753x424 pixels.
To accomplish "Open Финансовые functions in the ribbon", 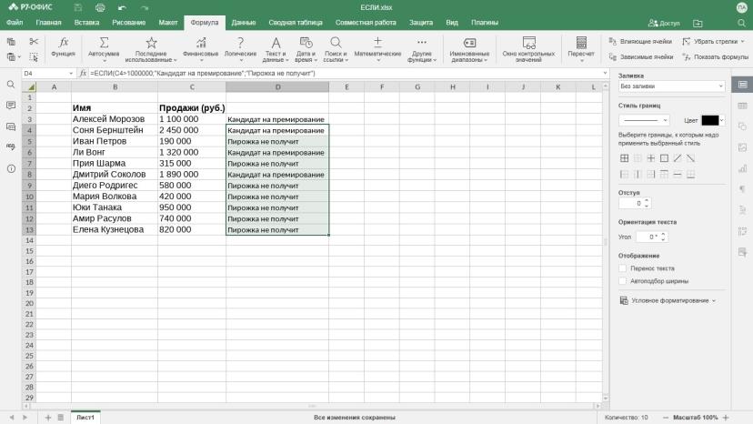I will [201, 43].
